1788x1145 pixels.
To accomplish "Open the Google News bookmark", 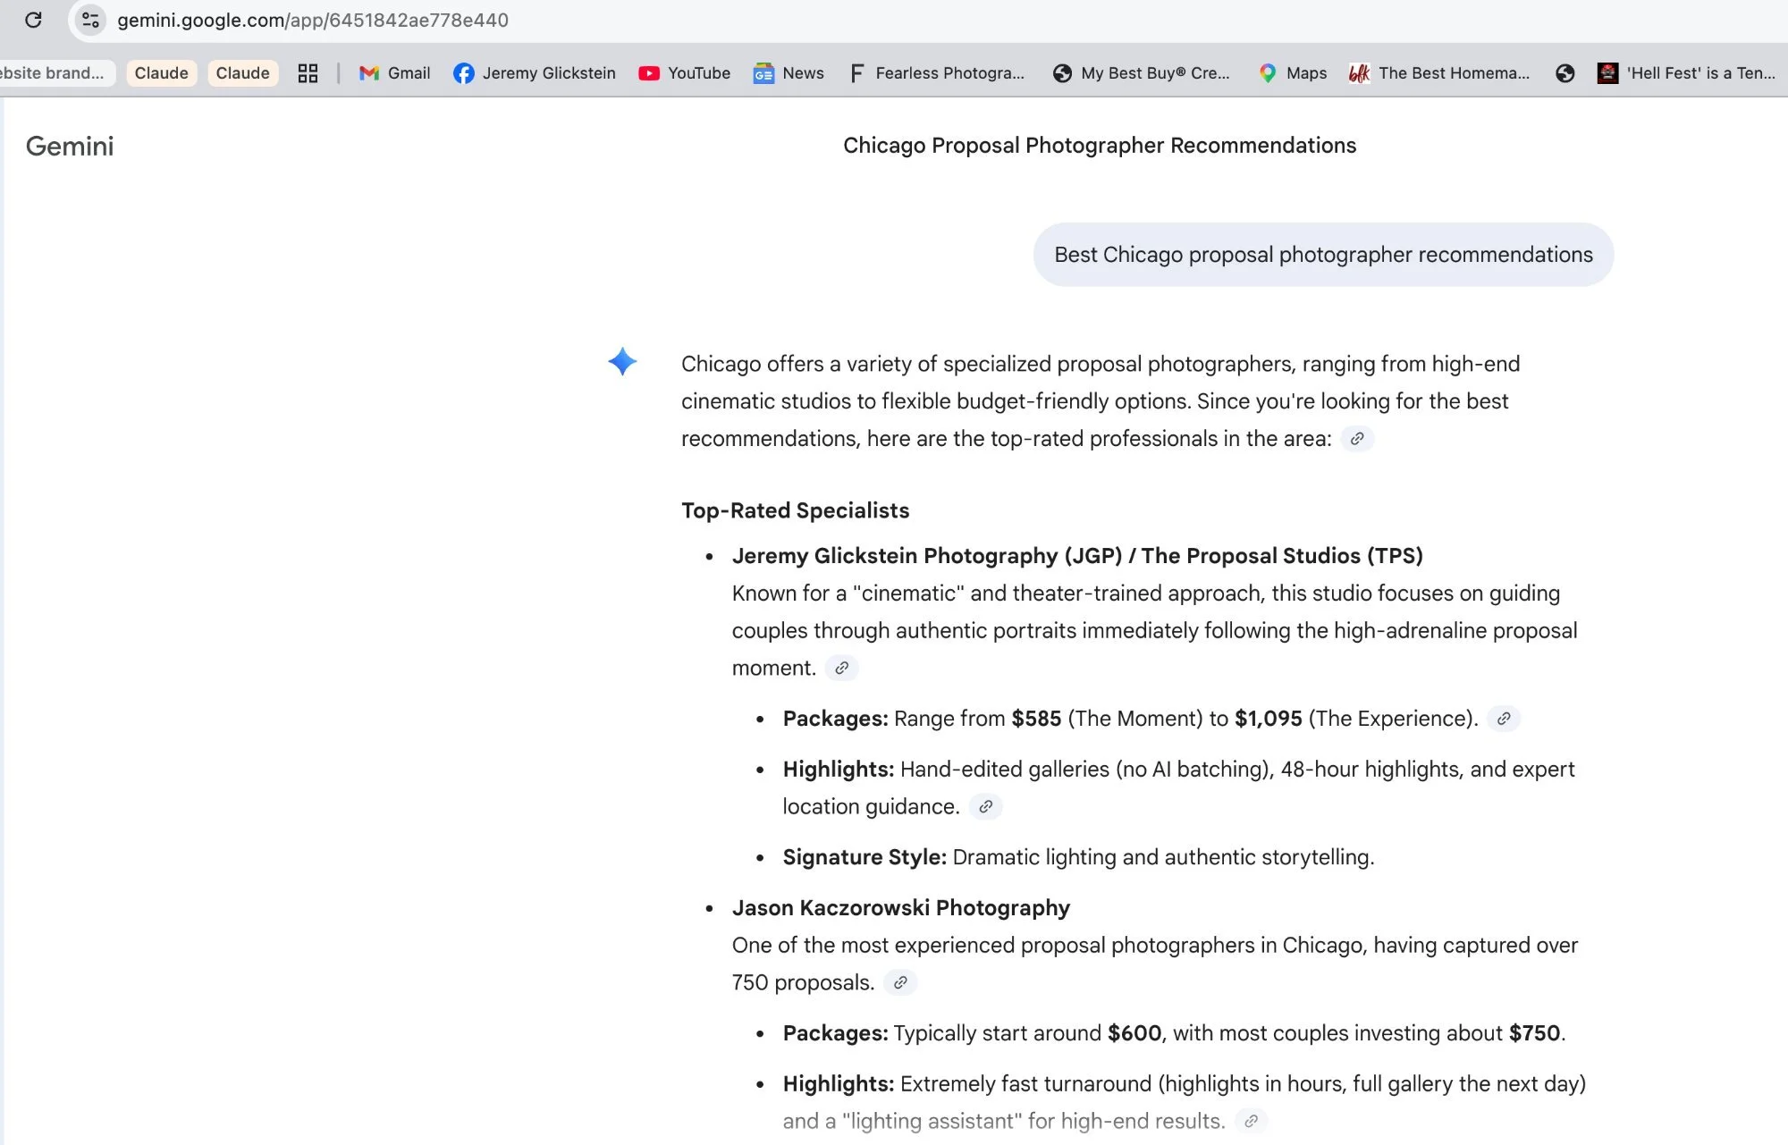I will coord(789,73).
